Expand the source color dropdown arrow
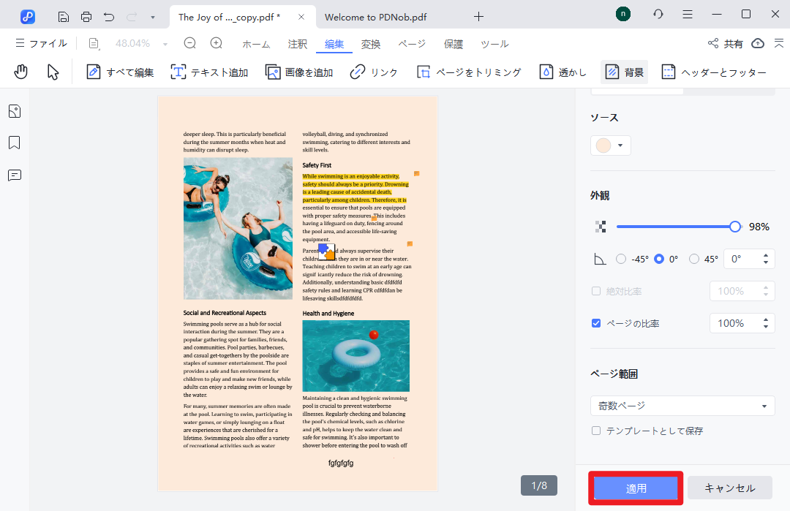Viewport: 790px width, 511px height. (620, 145)
